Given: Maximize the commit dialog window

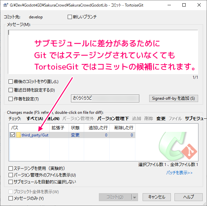Looking at the screenshot, I should (x=184, y=5).
